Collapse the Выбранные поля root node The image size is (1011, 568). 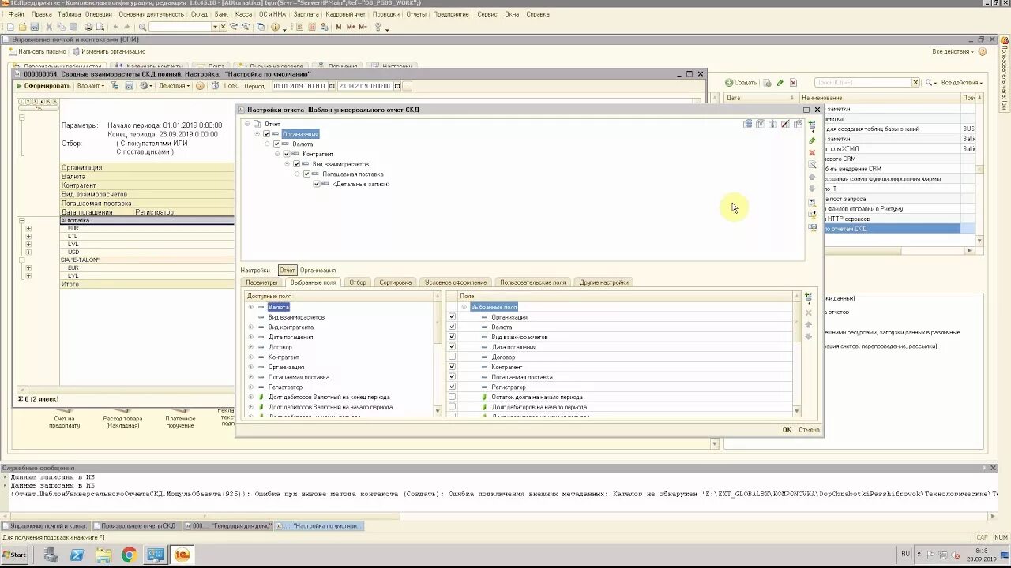(464, 307)
